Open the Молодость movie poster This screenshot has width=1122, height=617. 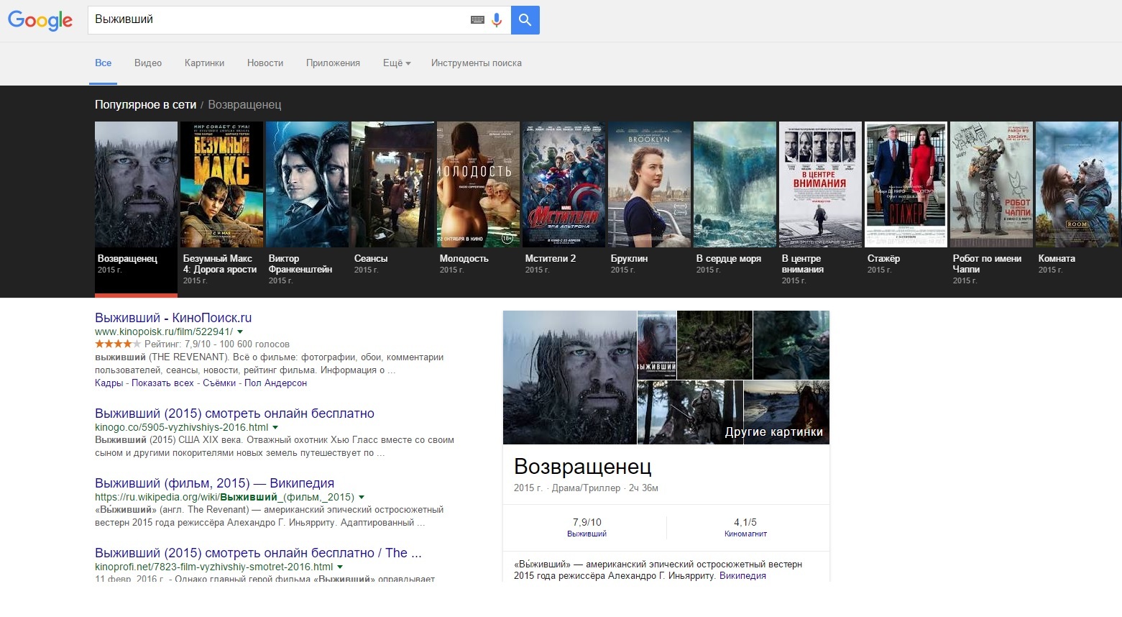(478, 185)
